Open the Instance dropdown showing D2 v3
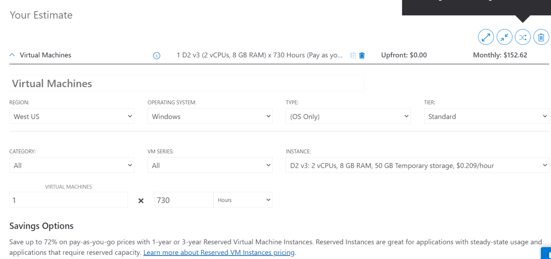Viewport: 551px width, 259px height. (x=417, y=165)
